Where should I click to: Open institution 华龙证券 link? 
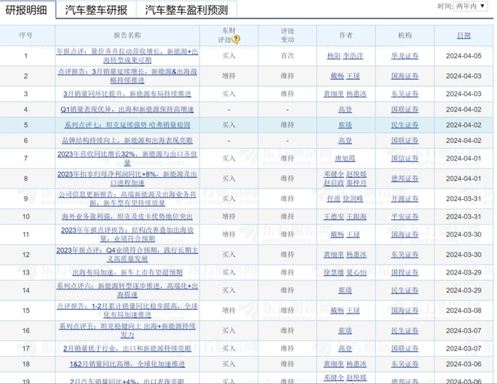[x=405, y=55]
